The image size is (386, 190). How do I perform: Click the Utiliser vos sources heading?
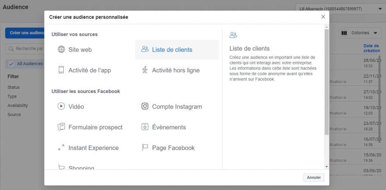75,34
